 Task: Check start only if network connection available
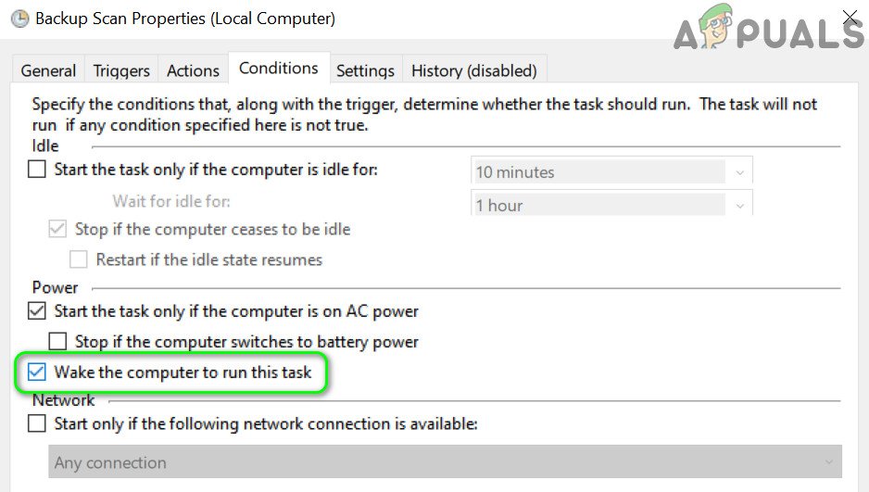tap(37, 423)
